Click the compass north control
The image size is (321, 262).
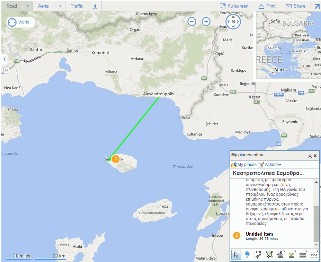coord(233,21)
